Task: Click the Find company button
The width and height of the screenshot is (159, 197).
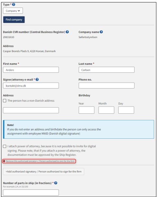Action: [x=14, y=20]
